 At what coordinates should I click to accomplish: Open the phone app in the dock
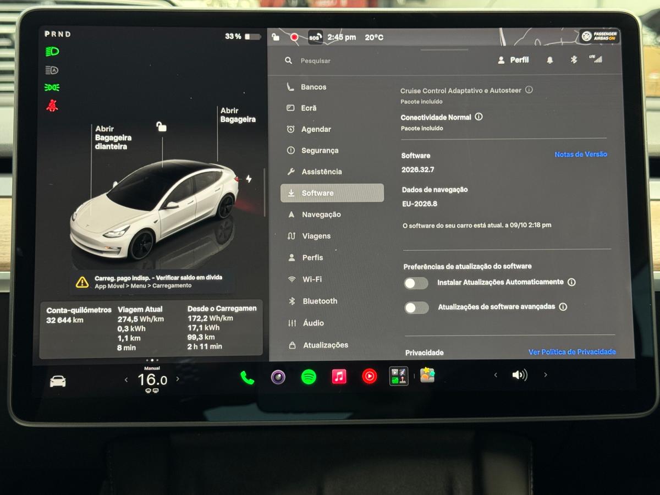click(x=248, y=377)
